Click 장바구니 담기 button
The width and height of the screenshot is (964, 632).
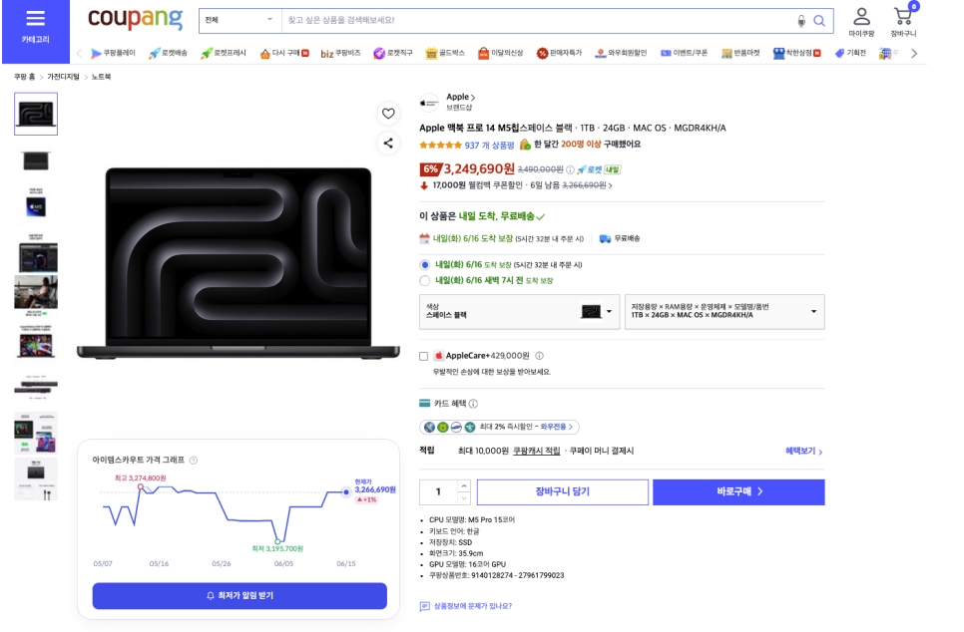pos(563,492)
